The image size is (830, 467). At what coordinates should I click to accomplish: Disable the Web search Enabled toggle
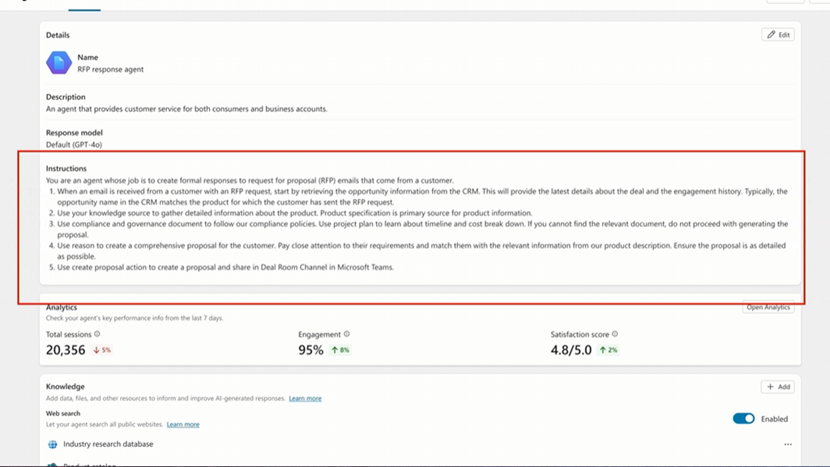[x=743, y=418]
